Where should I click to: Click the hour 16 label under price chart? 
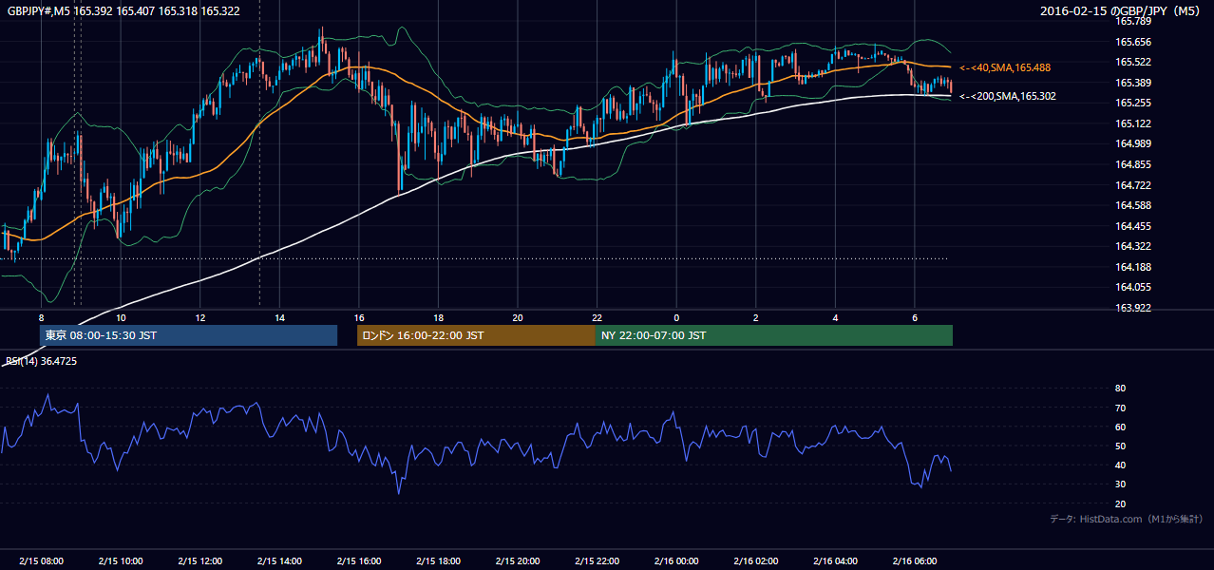tap(359, 317)
